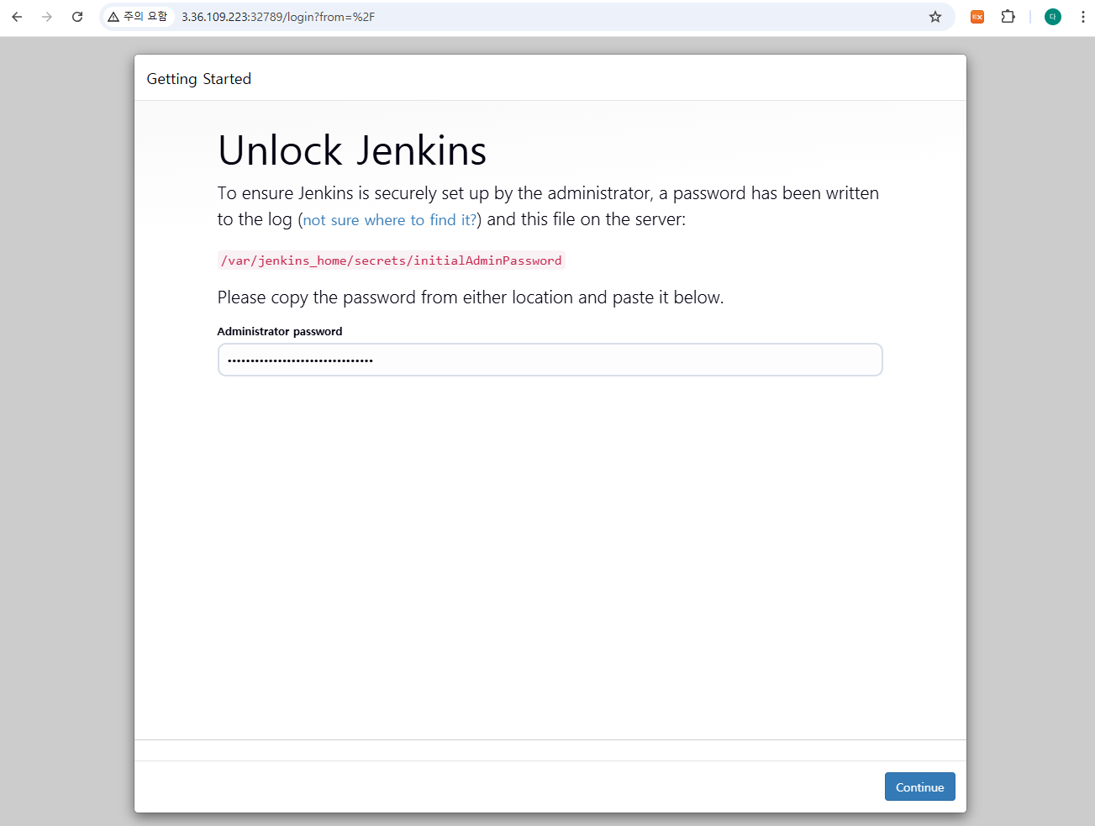The image size is (1095, 826).
Task: Open 'not sure where to find it?' link
Action: point(390,220)
